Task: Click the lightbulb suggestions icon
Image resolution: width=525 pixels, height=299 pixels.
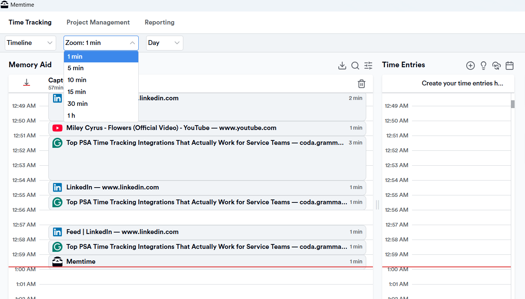Action: (483, 65)
